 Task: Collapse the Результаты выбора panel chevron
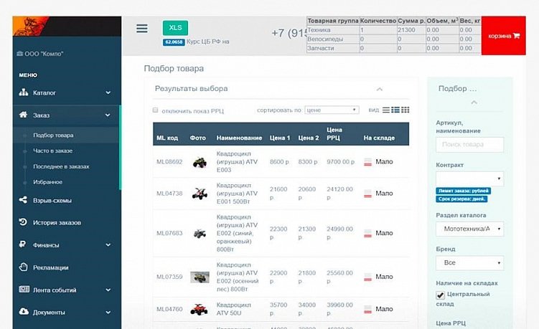379,90
